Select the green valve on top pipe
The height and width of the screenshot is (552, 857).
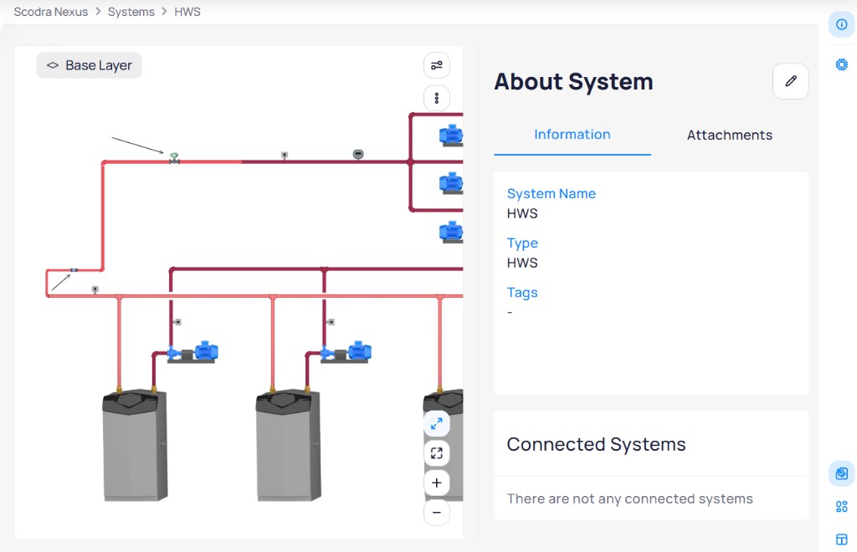[174, 158]
